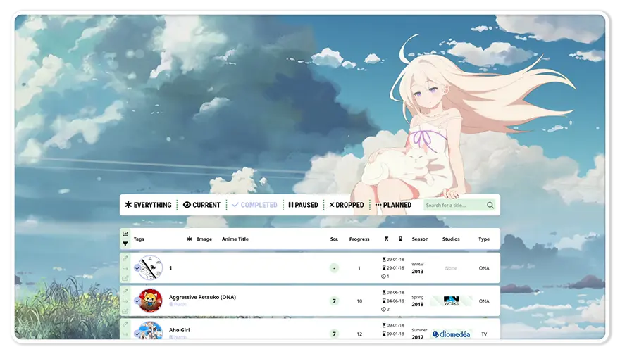620x354 pixels.
Task: Click the arrow icon on the "1" row
Action: coord(125,268)
